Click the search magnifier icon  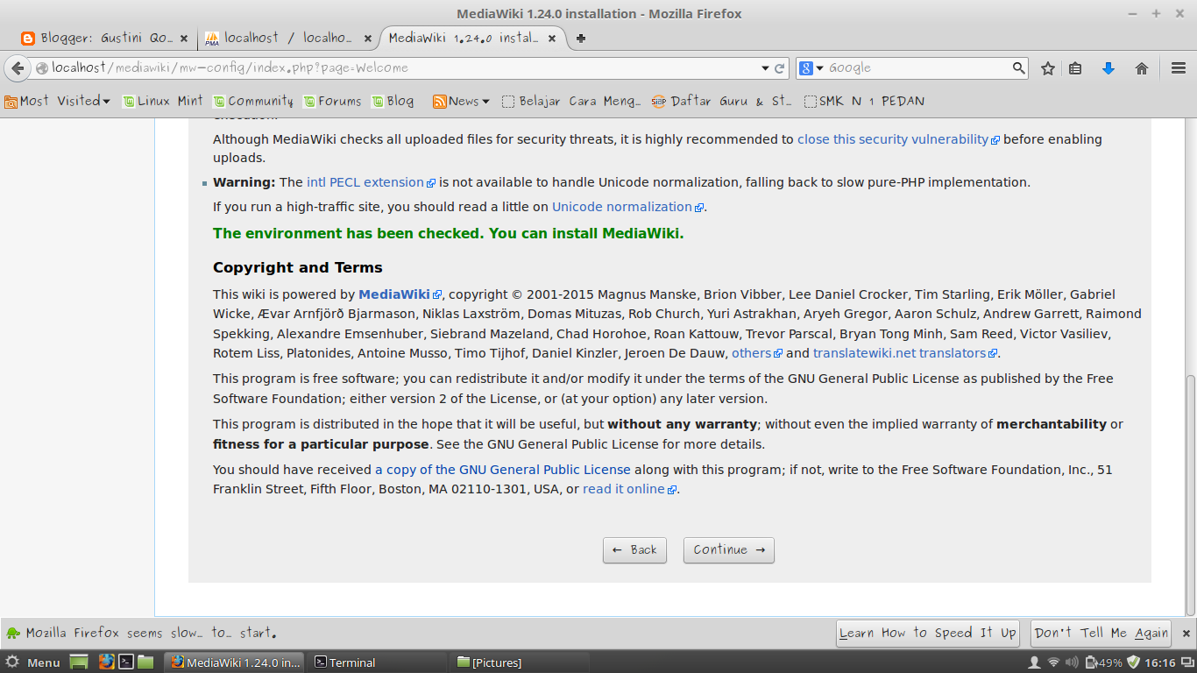[x=1019, y=67]
